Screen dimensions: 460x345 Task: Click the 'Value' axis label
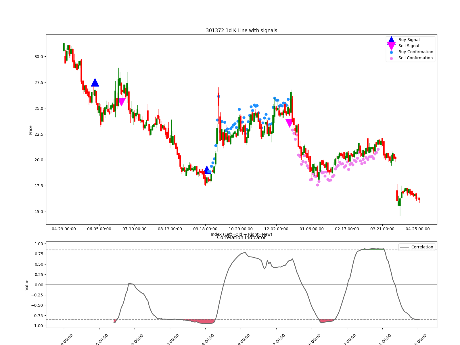(x=27, y=285)
